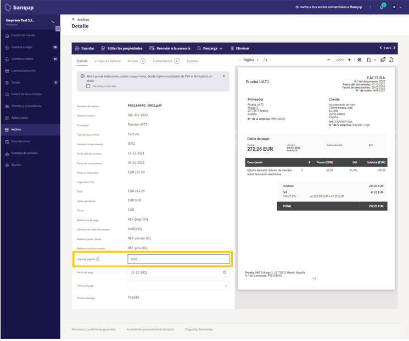Image resolution: width=409 pixels, height=341 pixels.
Task: Open Bandeja de entrada in sidebar
Action: point(30,153)
